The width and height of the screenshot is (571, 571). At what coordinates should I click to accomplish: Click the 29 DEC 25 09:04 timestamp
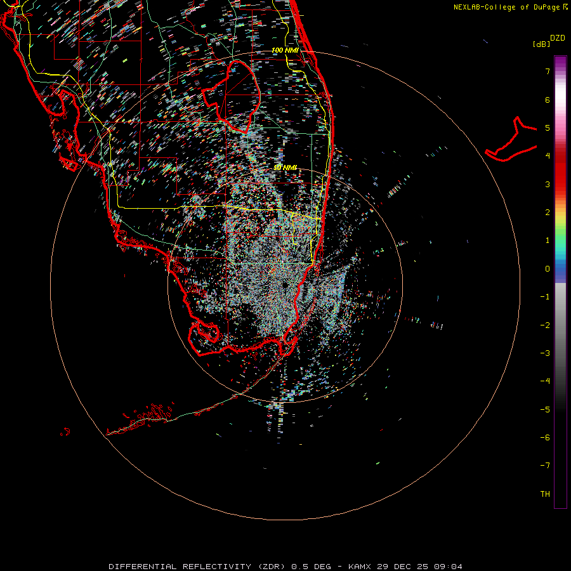[x=419, y=567]
